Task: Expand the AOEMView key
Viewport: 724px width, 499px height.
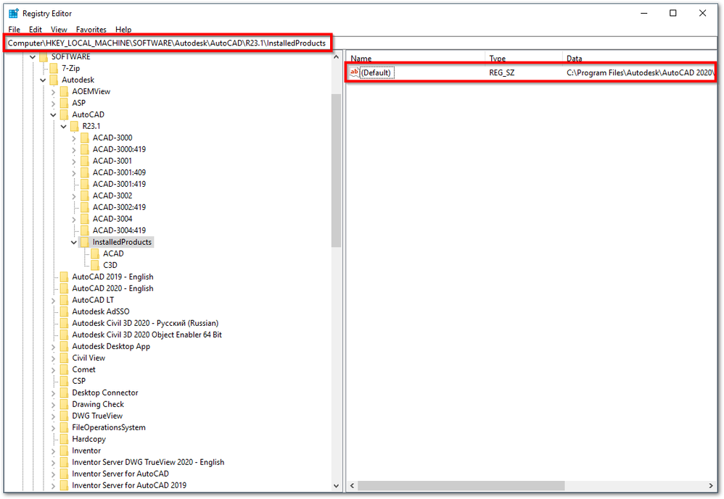Action: point(53,92)
